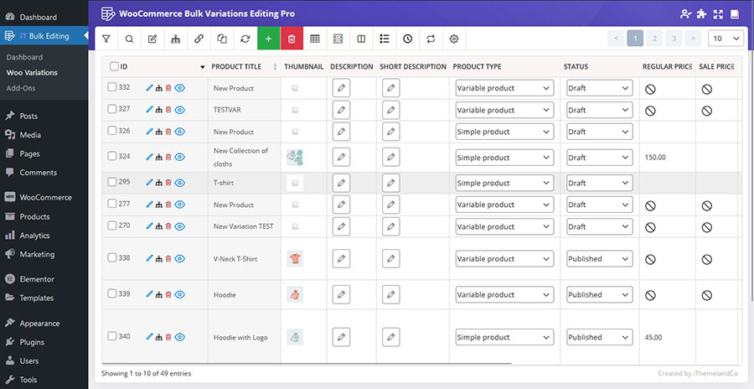This screenshot has width=754, height=389.
Task: Click the previous page arrow button
Action: click(616, 38)
